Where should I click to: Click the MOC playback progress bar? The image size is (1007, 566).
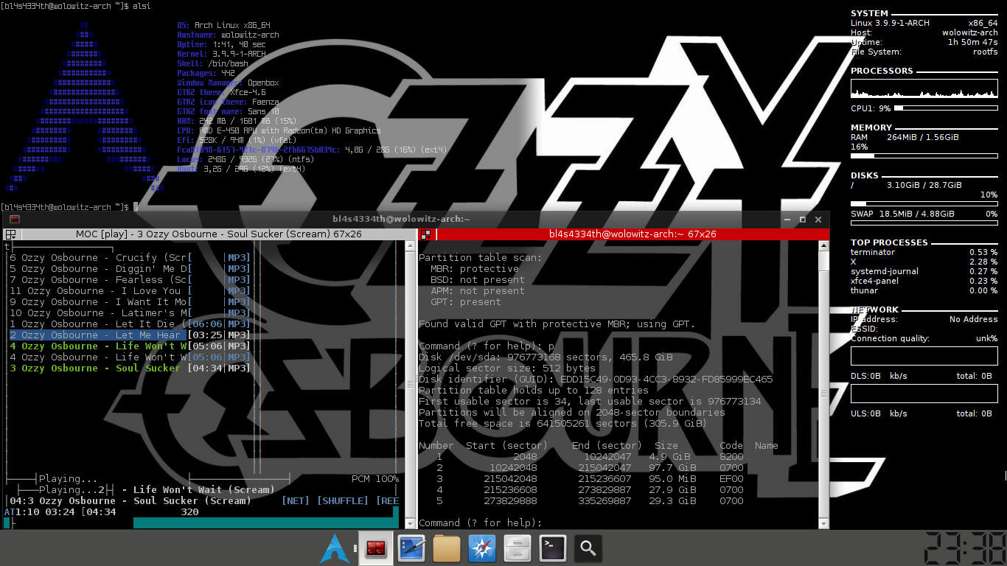coord(201,523)
